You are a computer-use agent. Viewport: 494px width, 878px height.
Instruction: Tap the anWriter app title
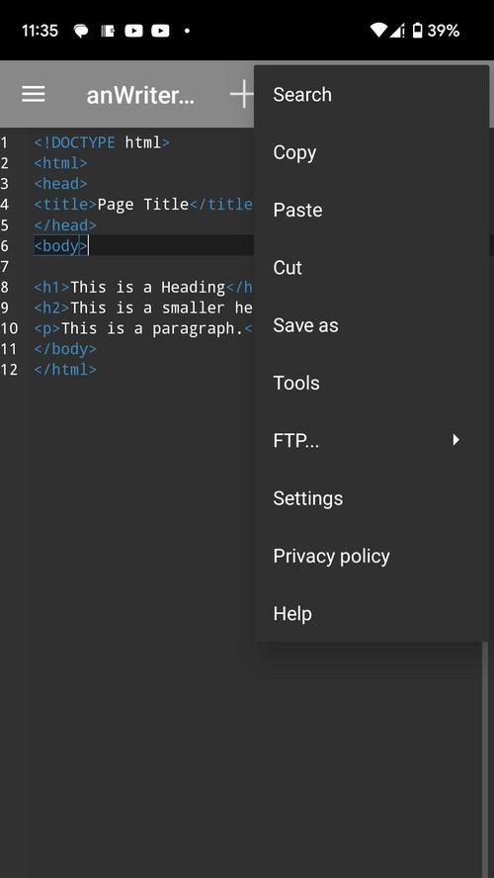[x=140, y=95]
